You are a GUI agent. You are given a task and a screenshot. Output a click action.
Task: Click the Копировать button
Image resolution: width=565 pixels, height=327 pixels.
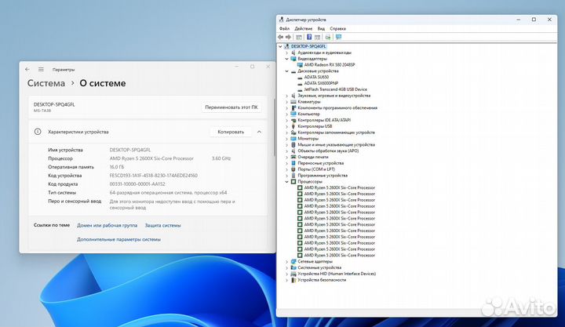pos(230,132)
